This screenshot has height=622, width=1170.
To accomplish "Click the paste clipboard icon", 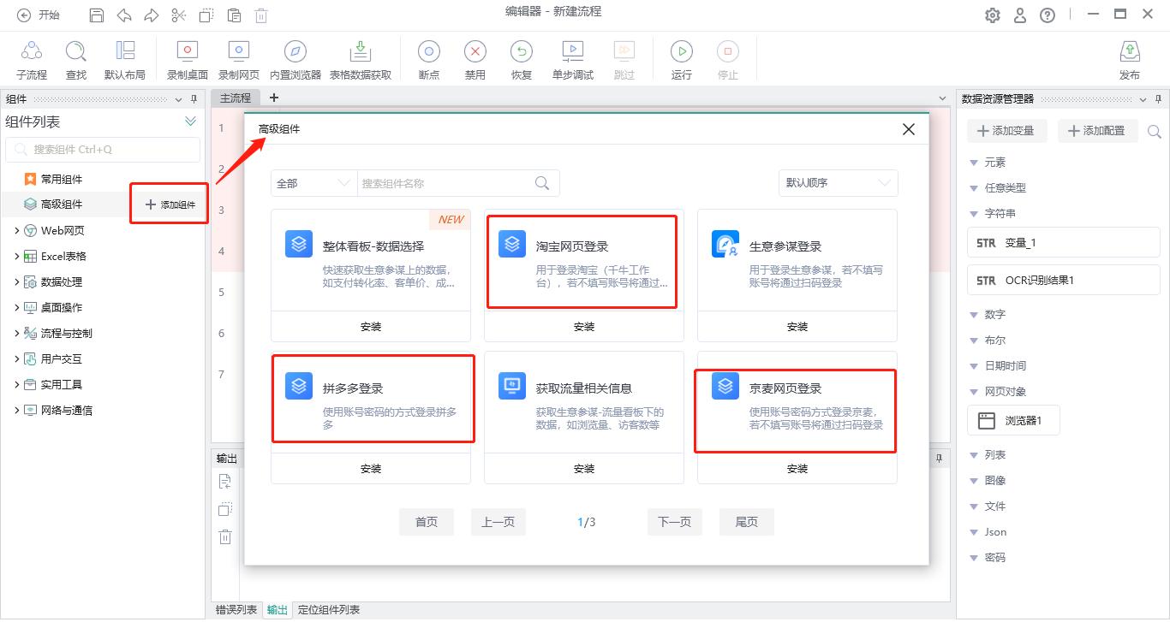I will pyautogui.click(x=234, y=15).
